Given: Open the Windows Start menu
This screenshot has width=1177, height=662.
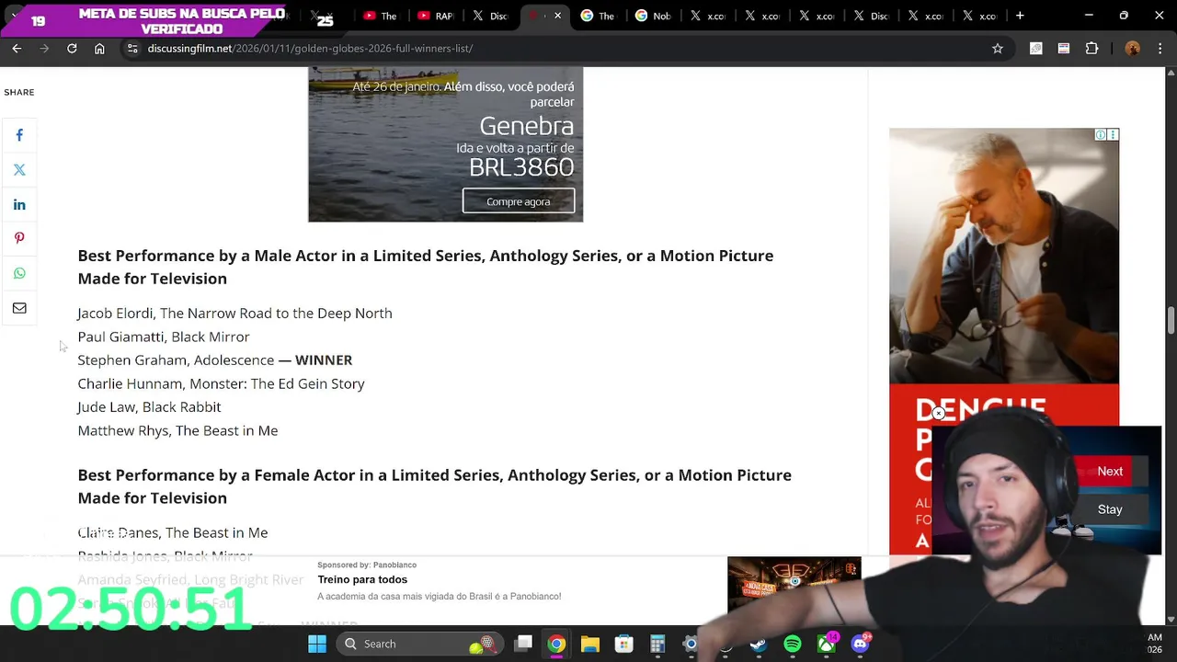Looking at the screenshot, I should (317, 644).
